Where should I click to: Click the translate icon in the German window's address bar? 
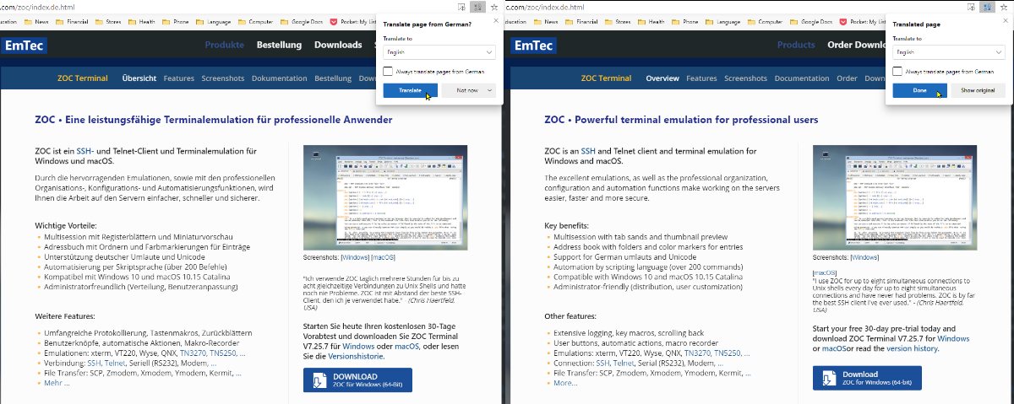pos(477,7)
